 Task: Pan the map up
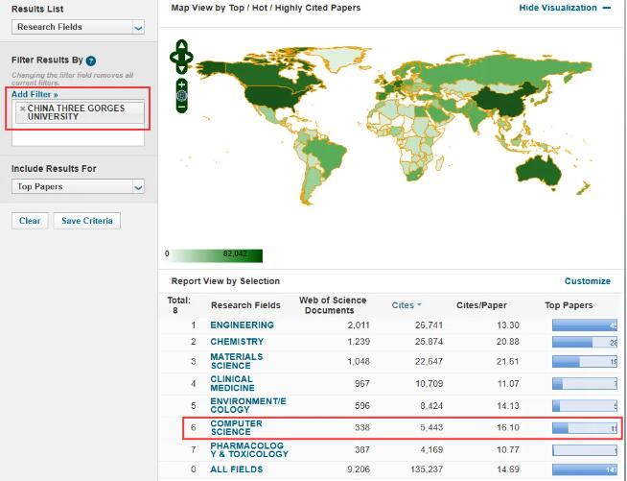click(x=182, y=45)
